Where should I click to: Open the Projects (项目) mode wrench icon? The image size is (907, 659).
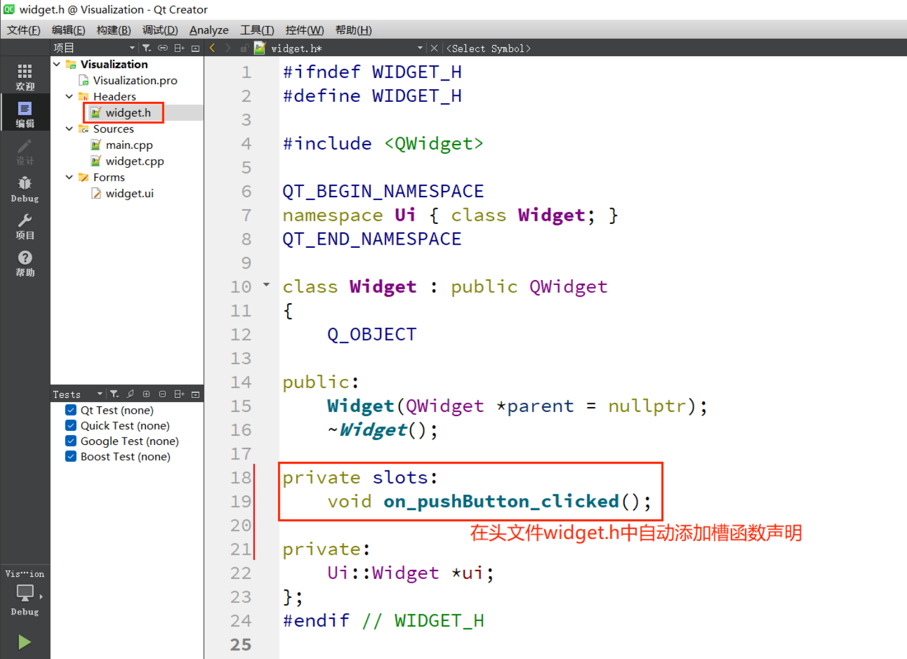[x=24, y=226]
